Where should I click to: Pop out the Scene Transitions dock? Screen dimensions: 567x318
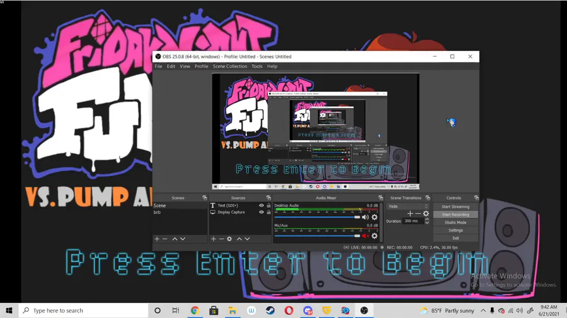click(x=428, y=197)
